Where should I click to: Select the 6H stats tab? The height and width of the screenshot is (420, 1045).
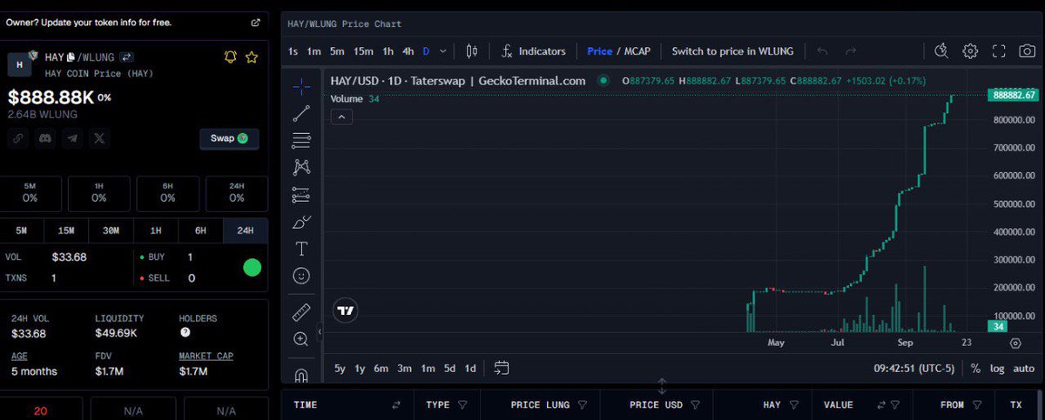[x=200, y=230]
